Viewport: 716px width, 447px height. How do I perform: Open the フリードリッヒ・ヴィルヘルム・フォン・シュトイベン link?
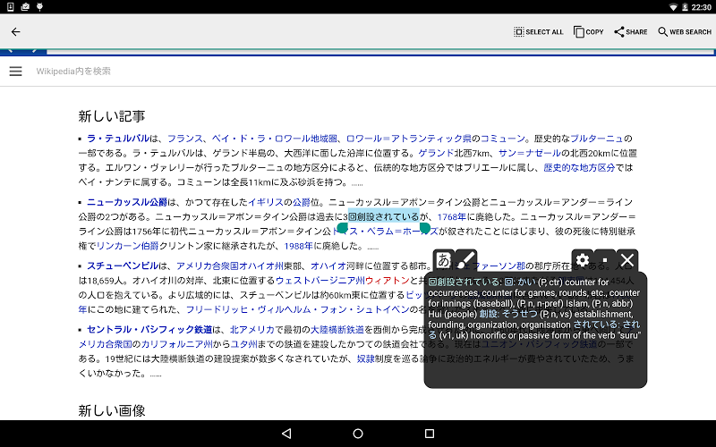pyautogui.click(x=297, y=309)
